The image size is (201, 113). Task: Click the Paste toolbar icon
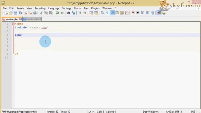(x=51, y=13)
